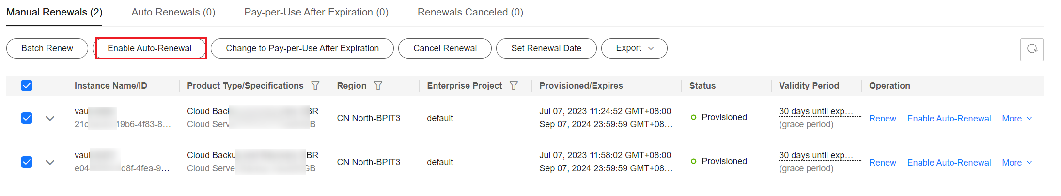Open the Enterprise Project filter icon

coord(514,86)
